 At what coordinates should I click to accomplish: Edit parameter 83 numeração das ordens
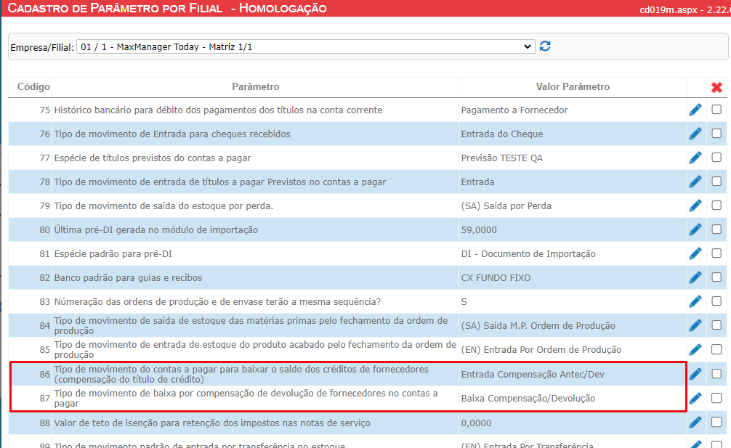695,302
